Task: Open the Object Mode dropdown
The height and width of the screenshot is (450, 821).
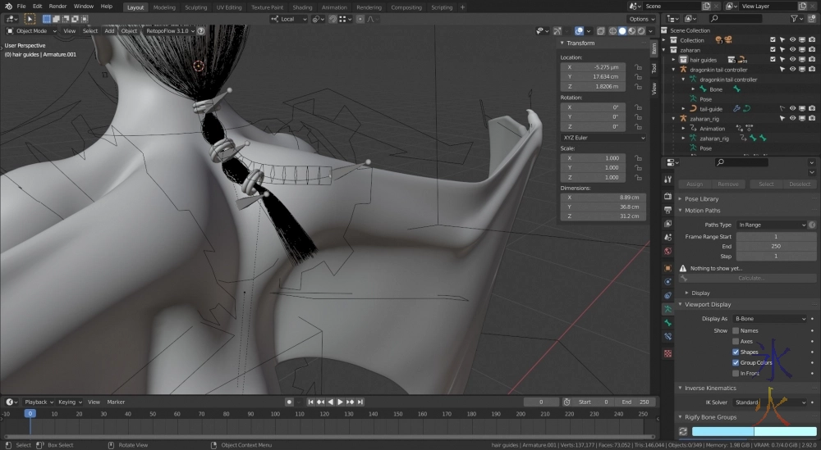Action: (x=32, y=31)
